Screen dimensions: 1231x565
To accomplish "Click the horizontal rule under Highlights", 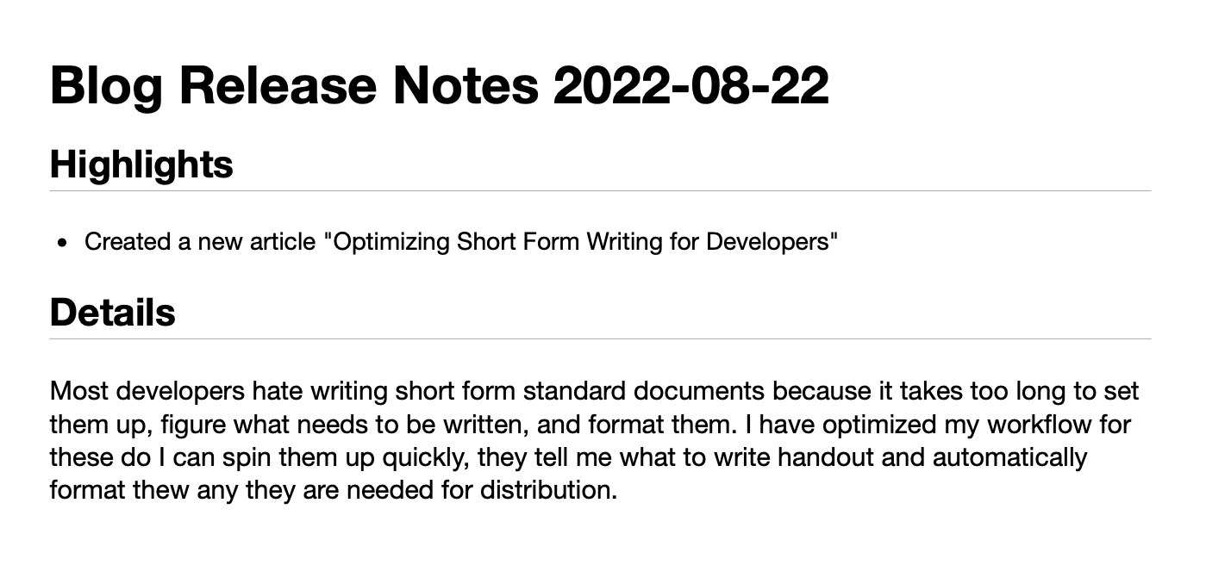I will click(x=601, y=190).
